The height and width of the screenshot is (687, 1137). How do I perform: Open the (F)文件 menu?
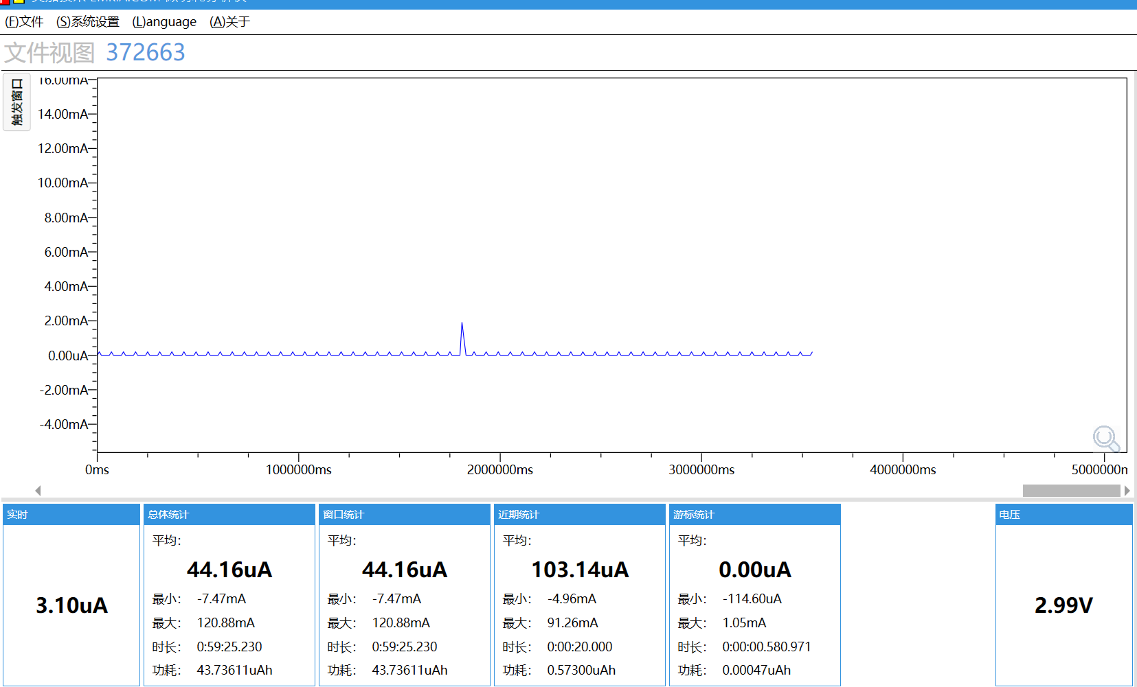pyautogui.click(x=24, y=22)
